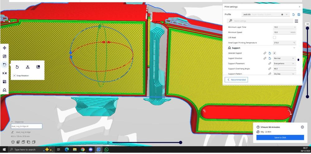Select the Move tool in left toolbar
The width and height of the screenshot is (311, 154).
click(5, 48)
